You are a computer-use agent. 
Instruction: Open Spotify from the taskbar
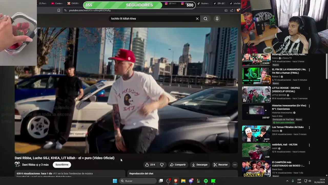click(x=206, y=181)
